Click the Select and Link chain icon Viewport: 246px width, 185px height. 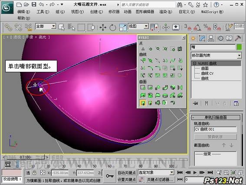click(x=8, y=27)
